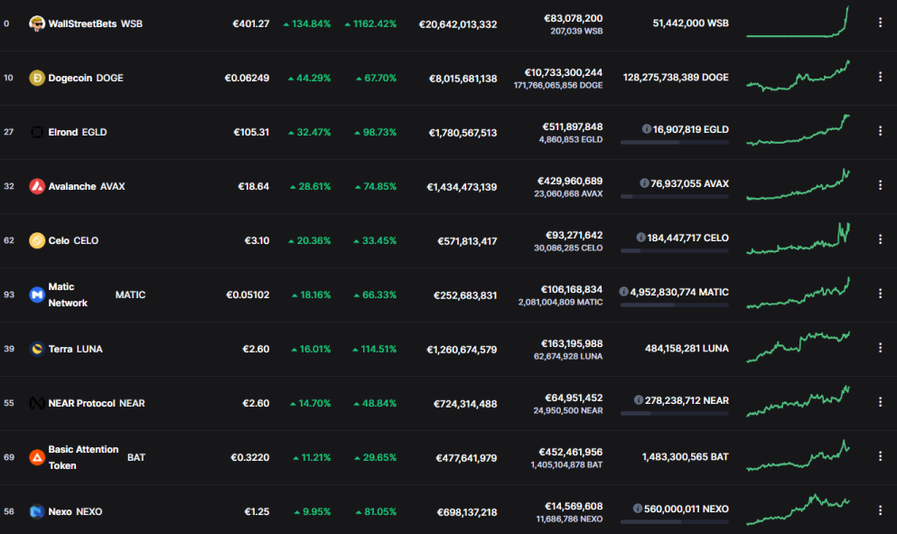Click the WallStreetBets coin logo icon
The width and height of the screenshot is (897, 534).
[x=37, y=23]
